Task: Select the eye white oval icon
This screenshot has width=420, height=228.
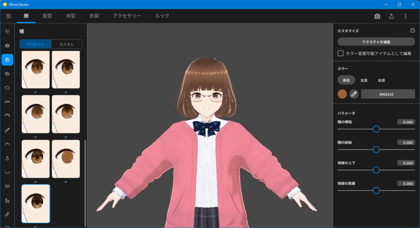Action: (x=7, y=88)
